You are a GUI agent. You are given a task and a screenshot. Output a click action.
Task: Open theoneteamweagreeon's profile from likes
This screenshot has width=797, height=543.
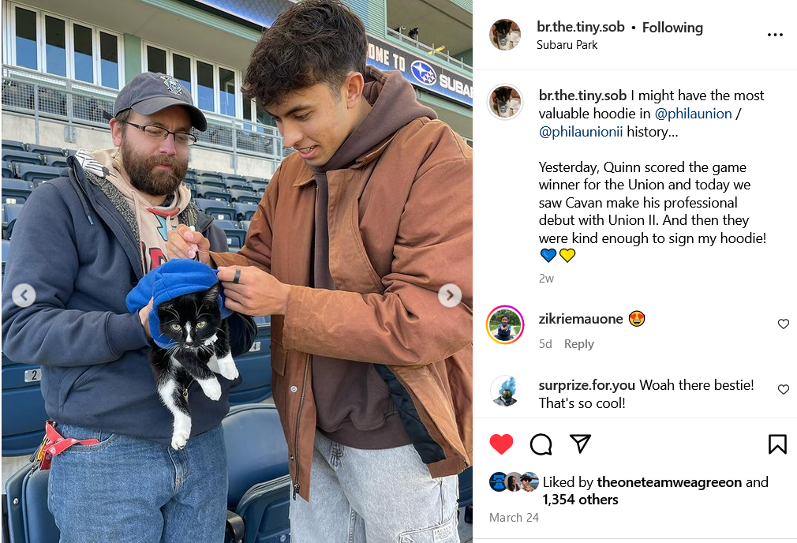click(x=670, y=482)
